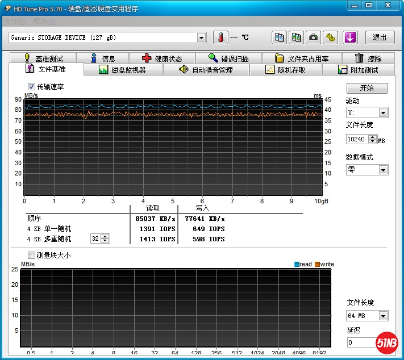This screenshot has width=404, height=360.
Task: Switch to the 磁盘监视器 tab
Action: (123, 70)
